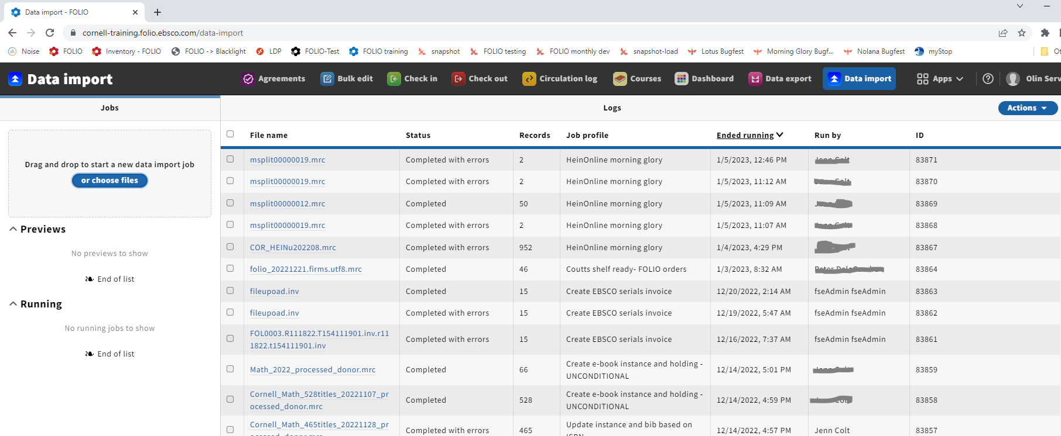Open the folio_20221221.firms.utf8.mrc log link
The image size is (1061, 436).
[306, 269]
